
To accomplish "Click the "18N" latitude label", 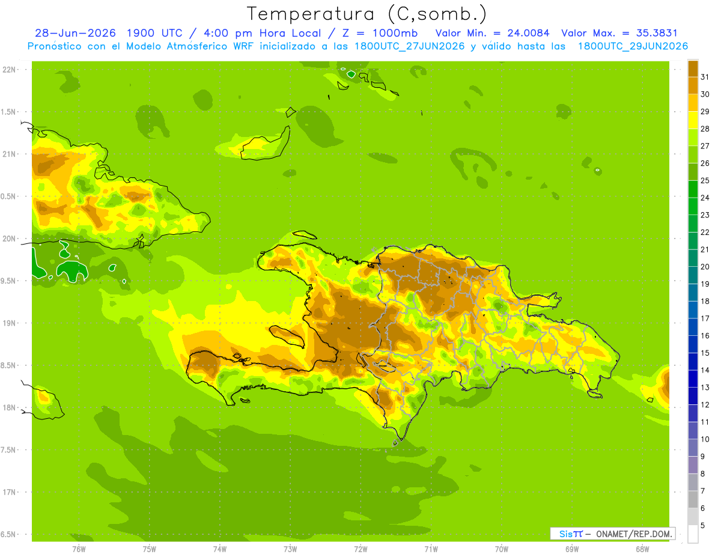I will pyautogui.click(x=9, y=408).
